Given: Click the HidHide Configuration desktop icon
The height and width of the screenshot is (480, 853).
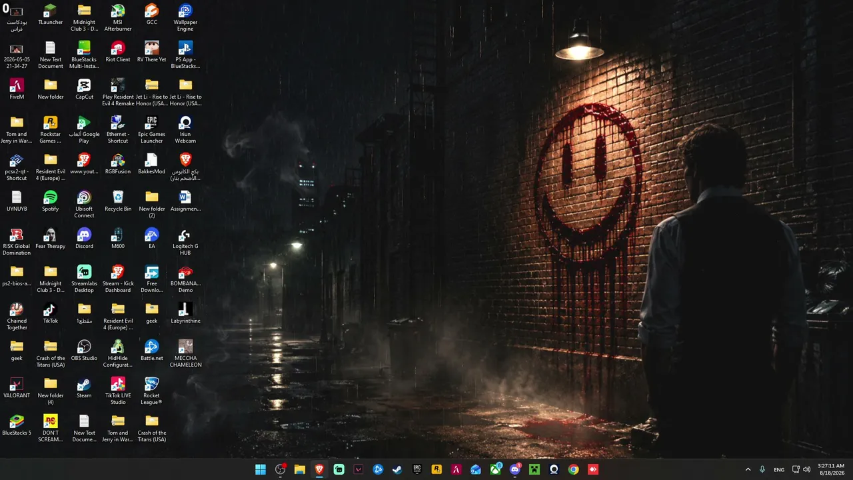Looking at the screenshot, I should click(118, 354).
